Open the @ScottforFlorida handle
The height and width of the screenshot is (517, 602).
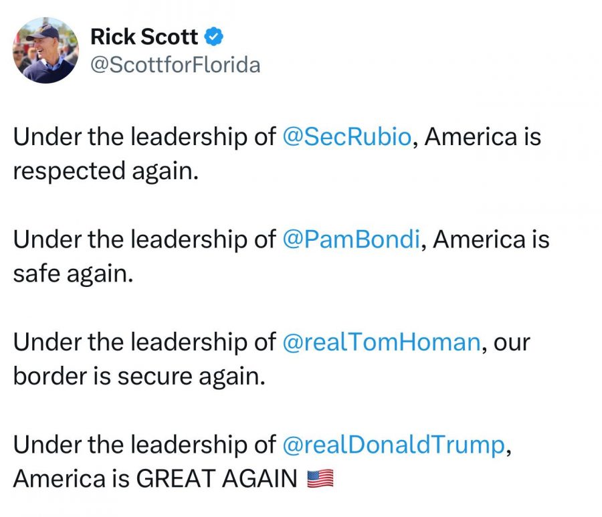[174, 65]
